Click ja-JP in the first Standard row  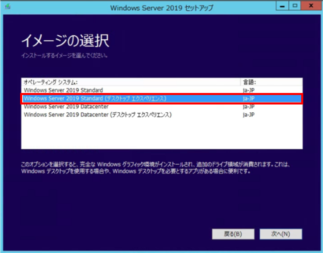click(x=249, y=90)
